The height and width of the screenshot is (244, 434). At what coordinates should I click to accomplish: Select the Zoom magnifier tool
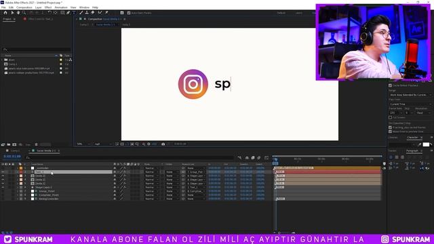point(24,13)
